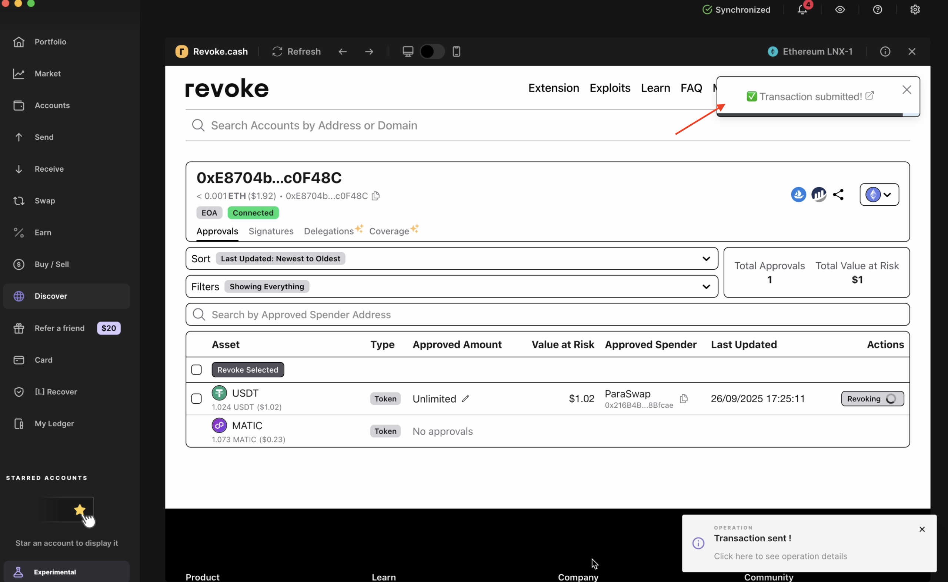The width and height of the screenshot is (948, 582).
Task: Tick the select-all checkbox beside Revoke Selected
Action: pos(197,370)
